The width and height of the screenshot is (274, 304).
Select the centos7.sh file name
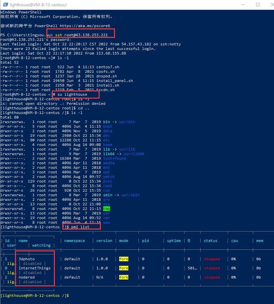108,67
